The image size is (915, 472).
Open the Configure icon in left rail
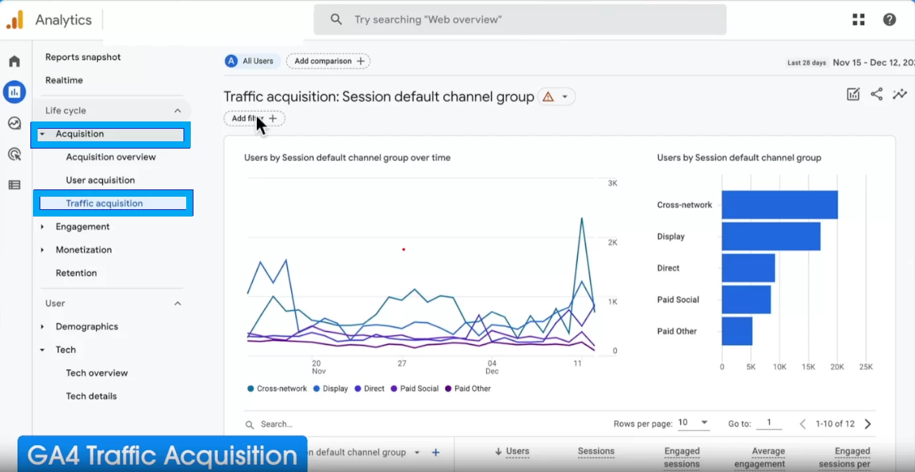point(15,185)
